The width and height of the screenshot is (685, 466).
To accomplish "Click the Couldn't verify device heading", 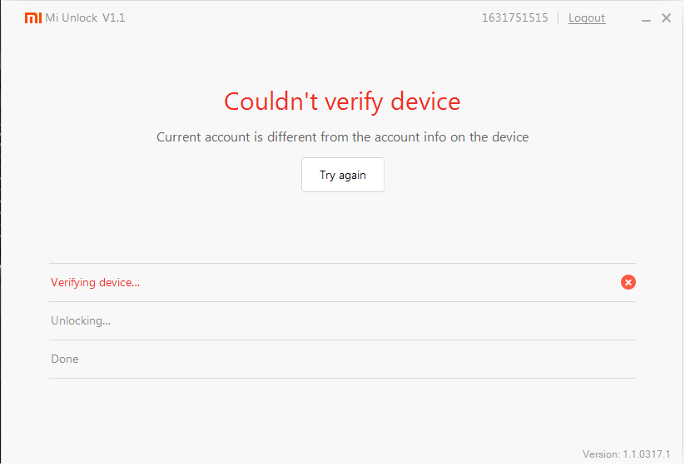I will 342,102.
